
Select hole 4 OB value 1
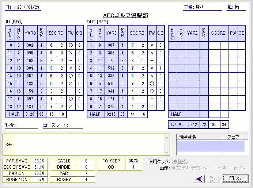pos(161,68)
